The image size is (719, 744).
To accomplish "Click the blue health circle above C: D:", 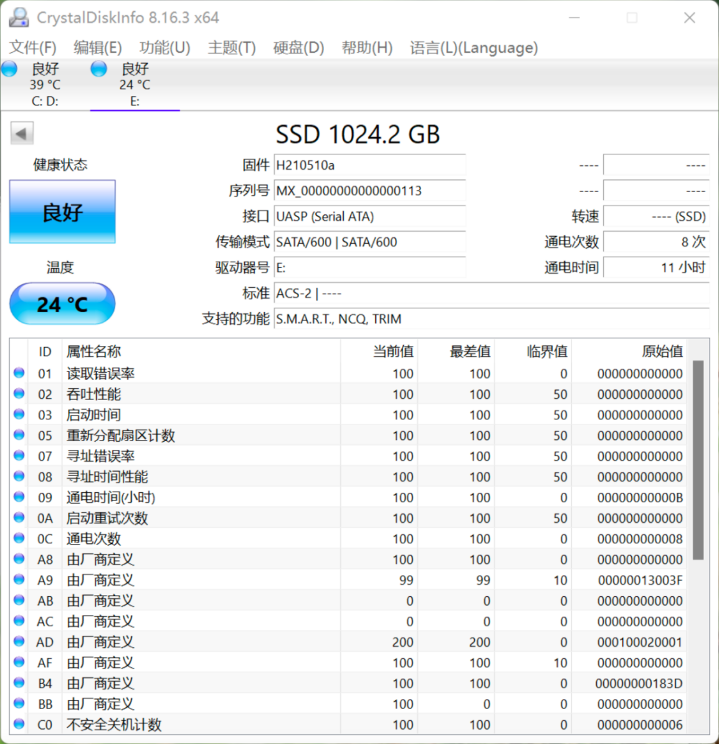I will 9,69.
